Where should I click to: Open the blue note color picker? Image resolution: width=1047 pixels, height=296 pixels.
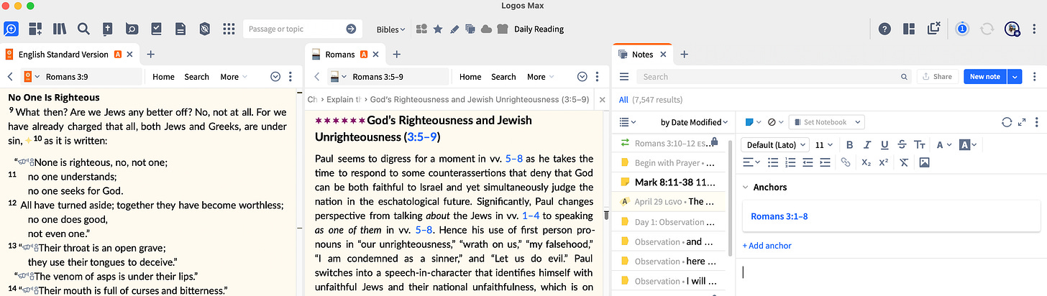click(752, 122)
